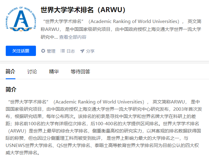This screenshot has width=209, height=157.
Task: Switch to the 讨论 tab
Action: point(32,72)
